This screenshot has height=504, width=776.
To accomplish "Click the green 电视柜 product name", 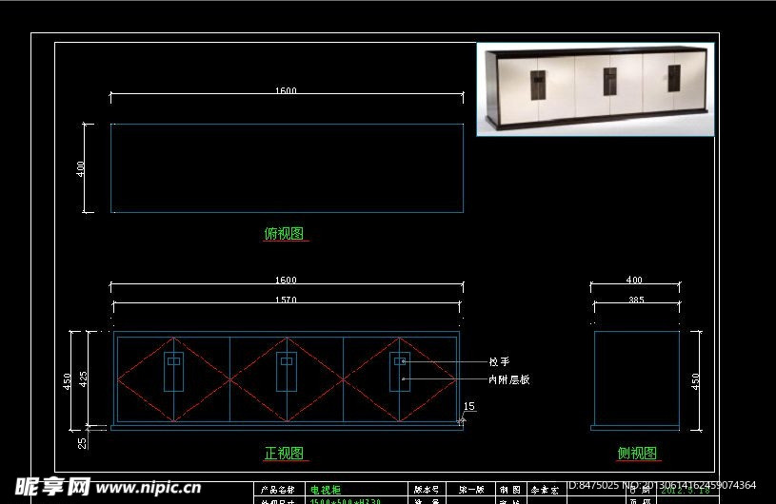I will [326, 490].
